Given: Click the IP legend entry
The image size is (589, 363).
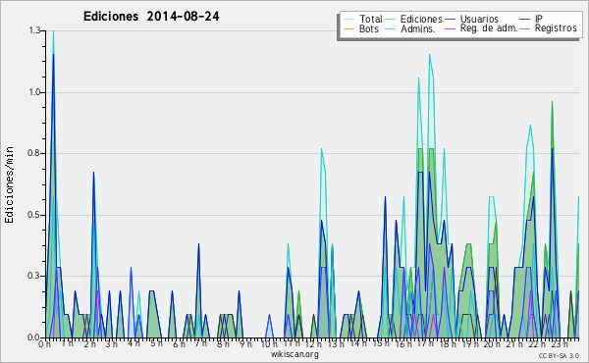Looking at the screenshot, I should [539, 19].
